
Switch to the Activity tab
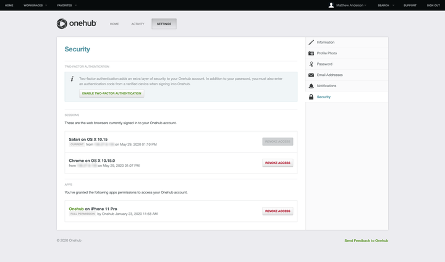click(138, 24)
